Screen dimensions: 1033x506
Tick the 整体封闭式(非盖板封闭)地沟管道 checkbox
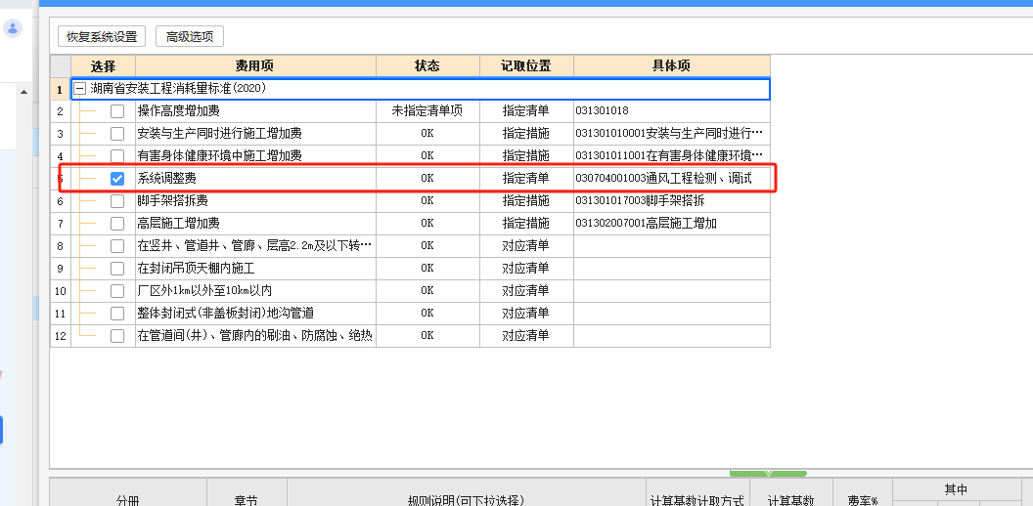[117, 314]
